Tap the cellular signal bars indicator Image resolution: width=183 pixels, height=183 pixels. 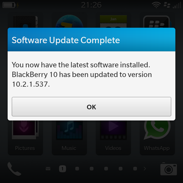[x=177, y=6]
